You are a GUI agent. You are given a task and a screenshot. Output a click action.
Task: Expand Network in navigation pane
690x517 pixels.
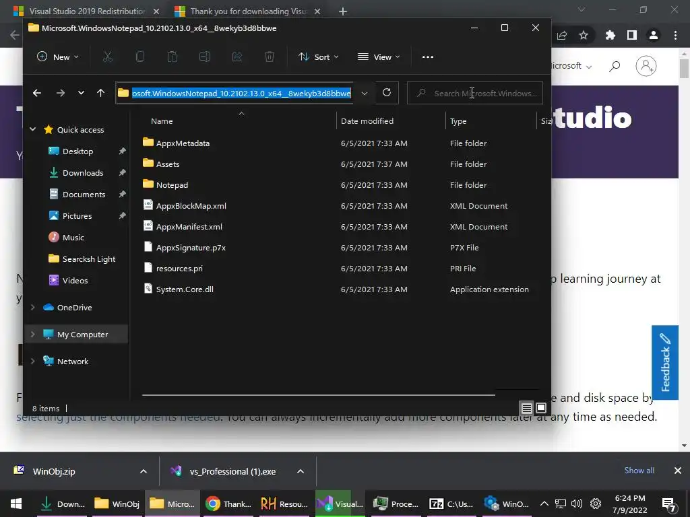coord(32,361)
